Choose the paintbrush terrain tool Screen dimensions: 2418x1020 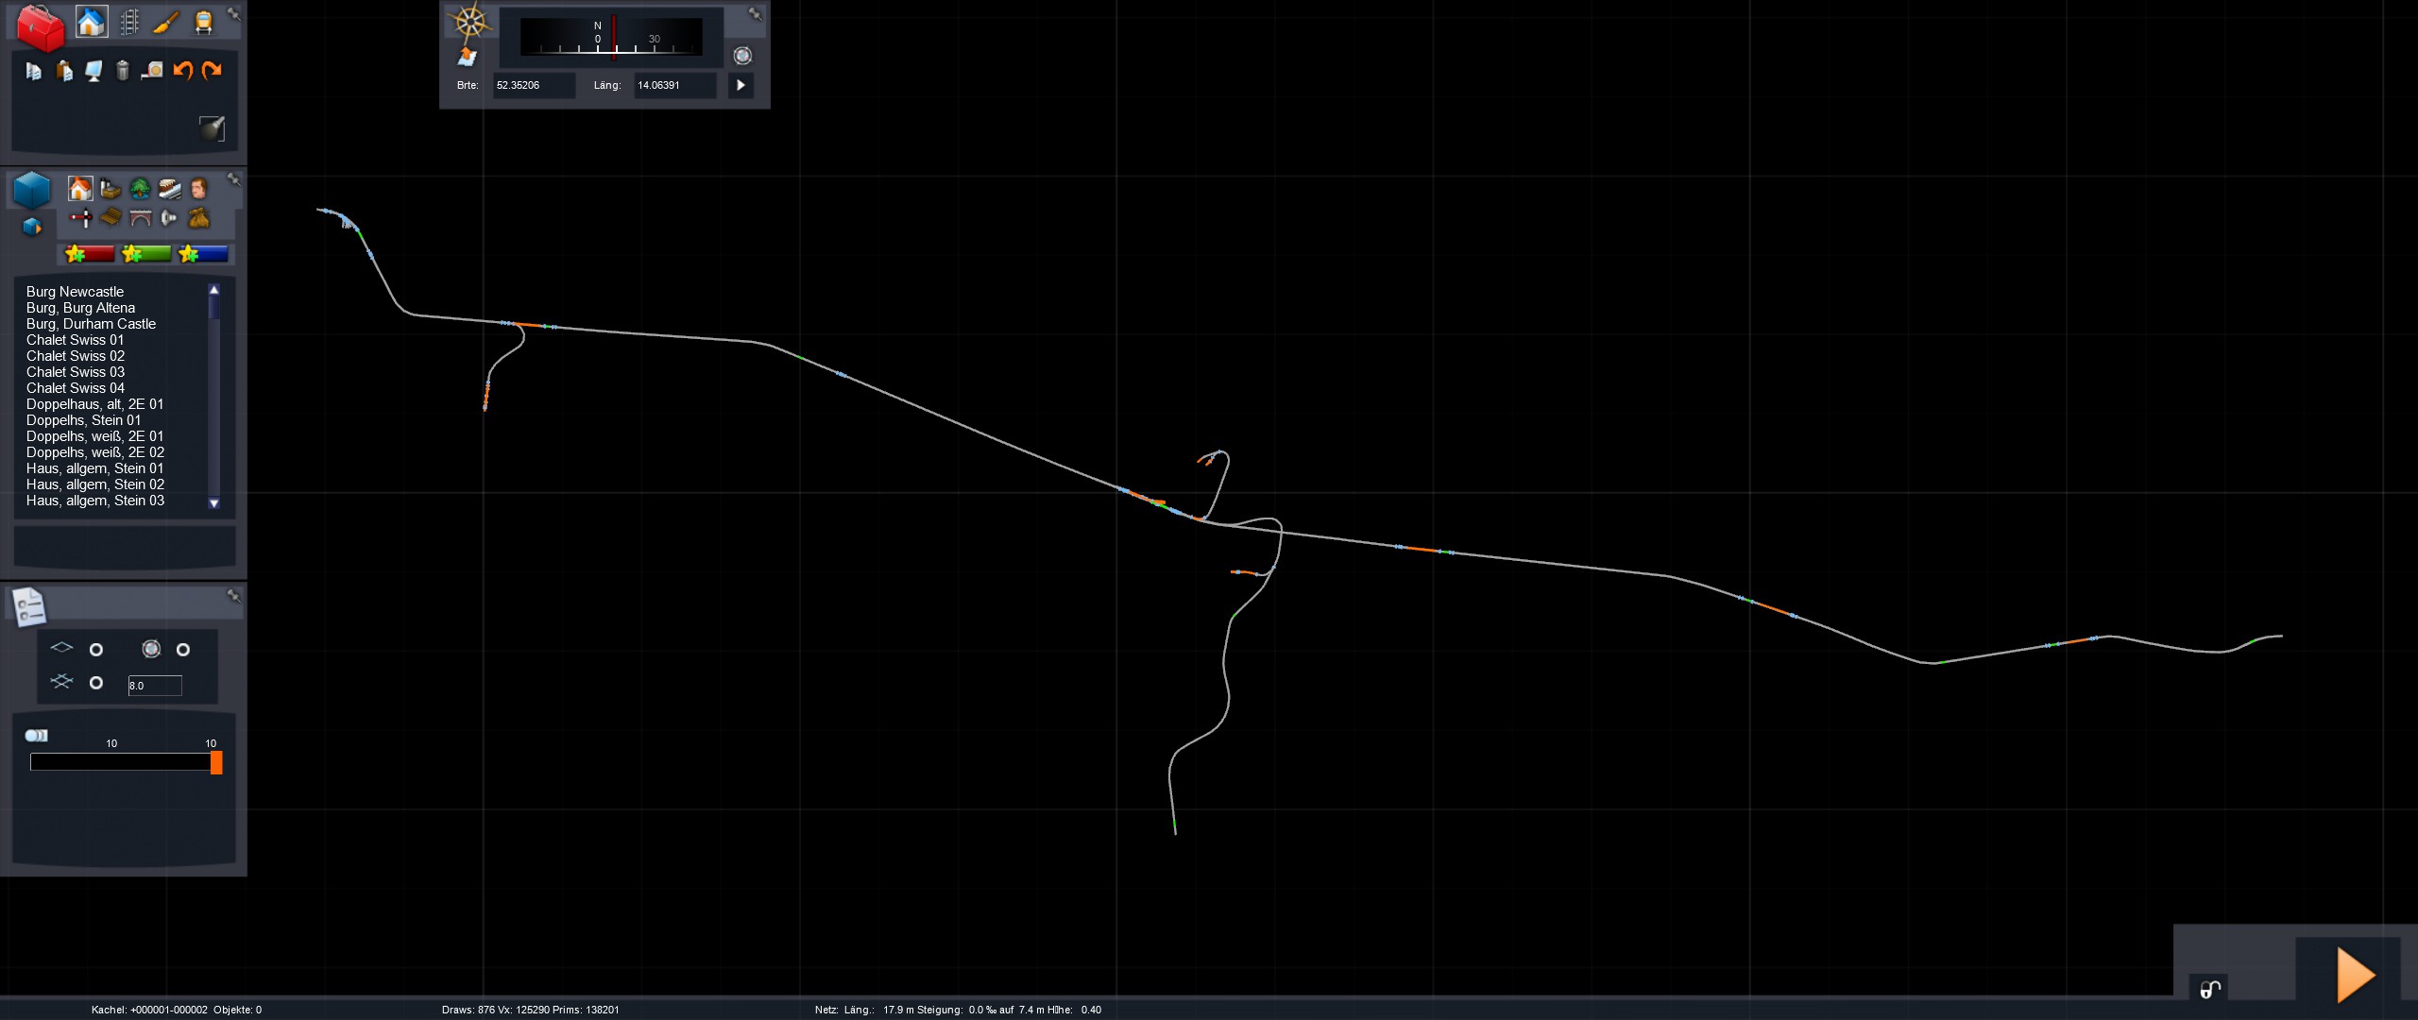point(166,22)
